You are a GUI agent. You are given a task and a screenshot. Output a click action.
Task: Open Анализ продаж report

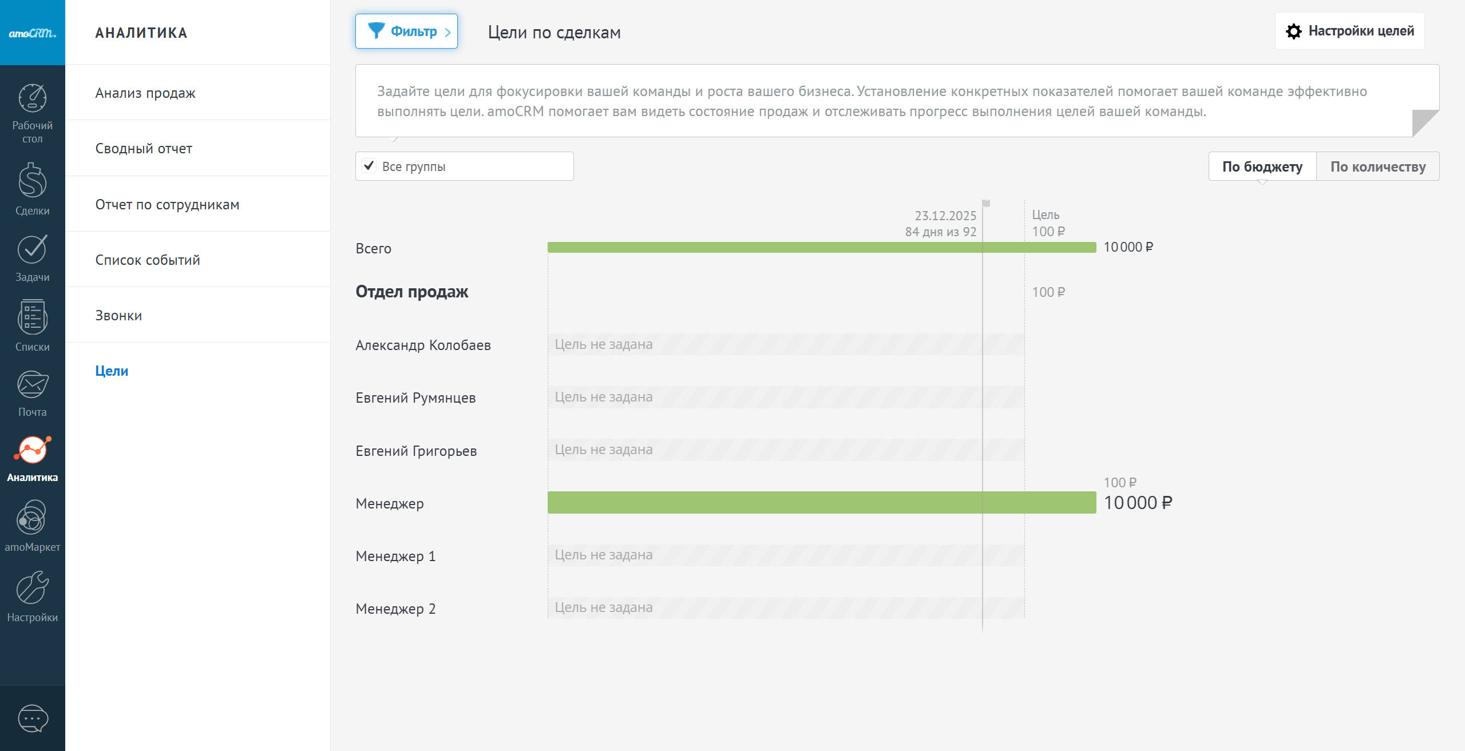(145, 93)
